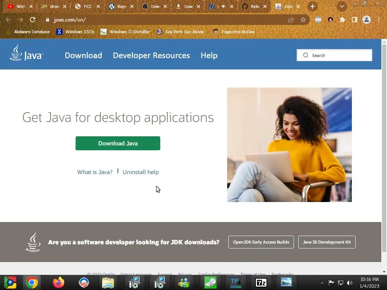This screenshot has height=290, width=387.
Task: Click the photo of woman with laptop
Action: click(289, 145)
